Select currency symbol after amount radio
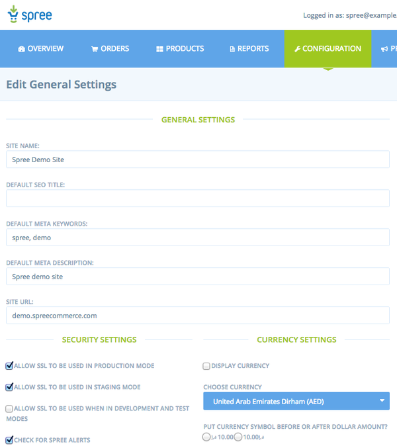This screenshot has height=446, width=397. tap(238, 437)
